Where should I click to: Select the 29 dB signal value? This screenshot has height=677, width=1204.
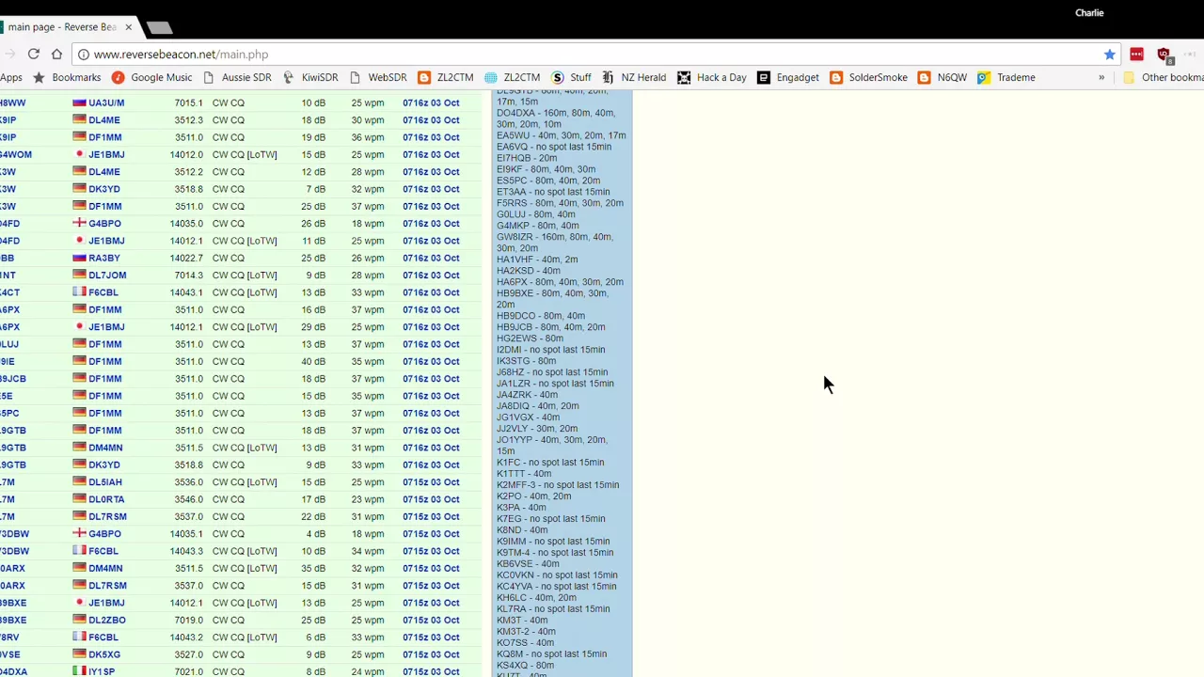pos(313,326)
